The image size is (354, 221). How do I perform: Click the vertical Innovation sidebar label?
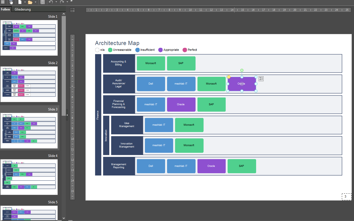coord(106,135)
